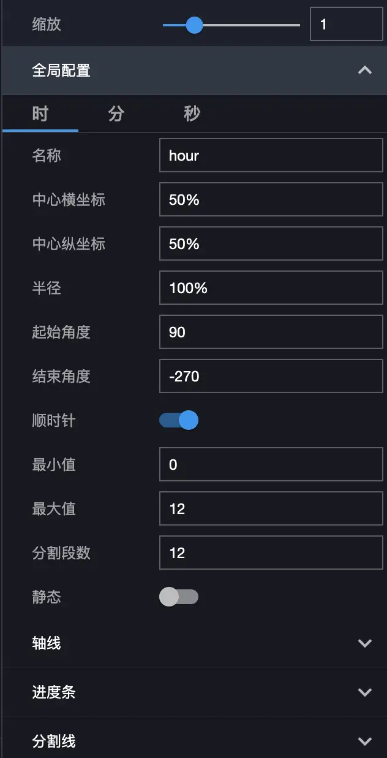Click the 起始角度 input field
The height and width of the screenshot is (758, 387).
click(x=271, y=332)
